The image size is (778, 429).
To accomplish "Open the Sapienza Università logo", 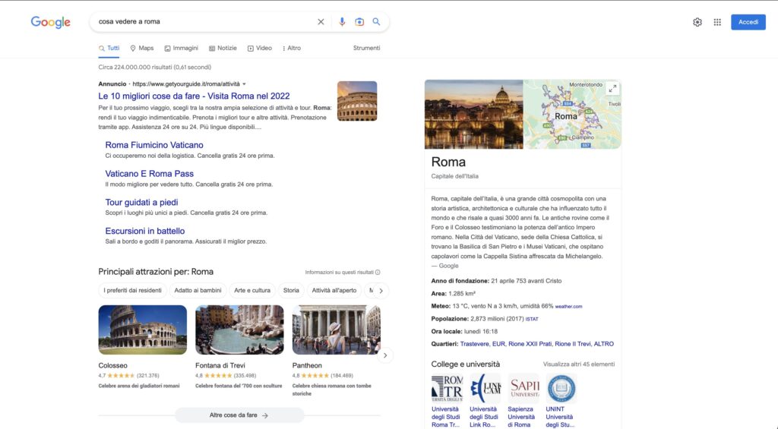I will (x=523, y=388).
